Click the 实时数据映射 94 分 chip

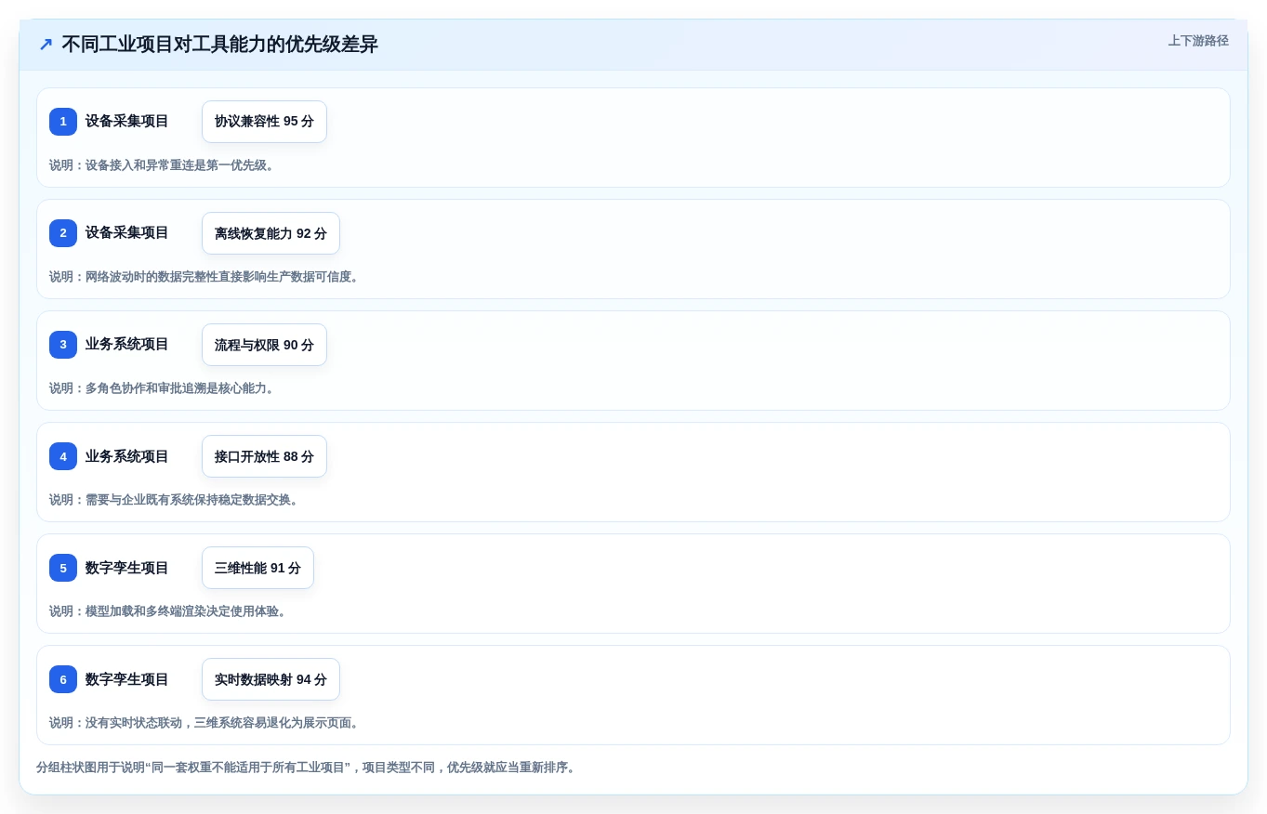(x=271, y=679)
